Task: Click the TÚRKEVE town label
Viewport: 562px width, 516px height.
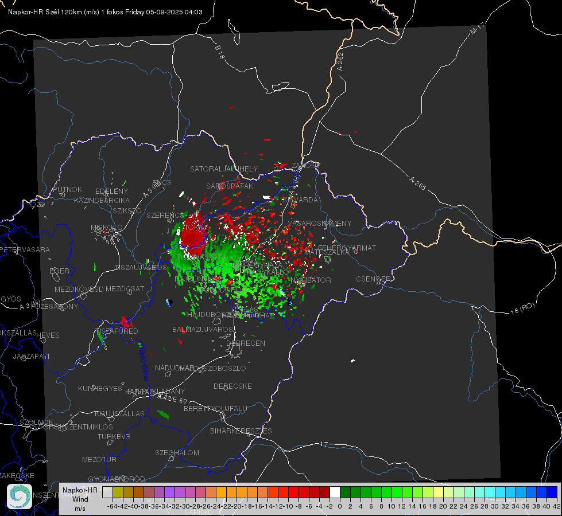Action: (114, 436)
